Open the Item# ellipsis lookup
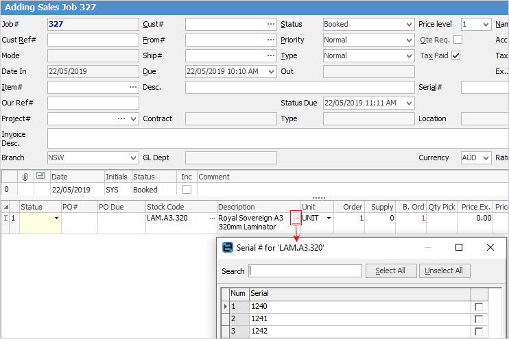Screen dimensions: 509x339 coord(133,87)
